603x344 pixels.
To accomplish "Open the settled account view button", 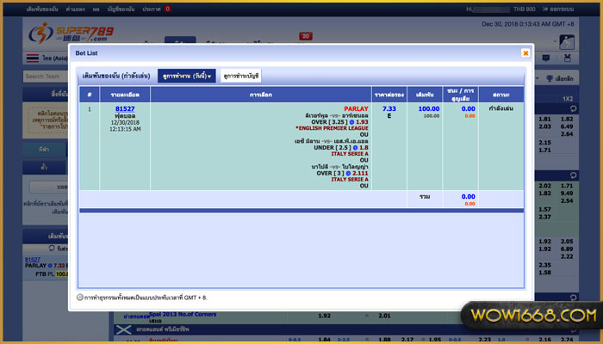I will point(241,76).
